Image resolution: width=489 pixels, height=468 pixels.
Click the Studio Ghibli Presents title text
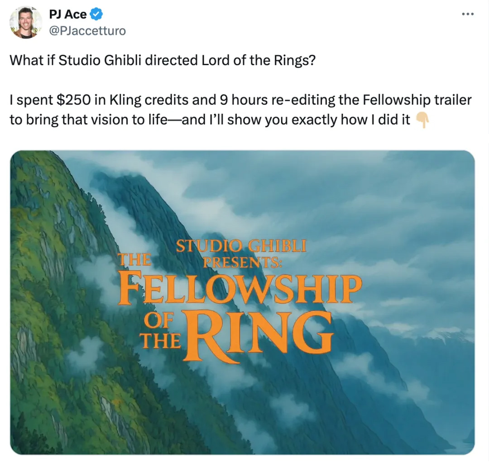point(241,254)
